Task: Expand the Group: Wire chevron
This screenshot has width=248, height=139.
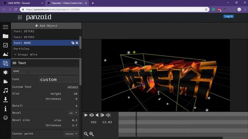Action: 15,54
